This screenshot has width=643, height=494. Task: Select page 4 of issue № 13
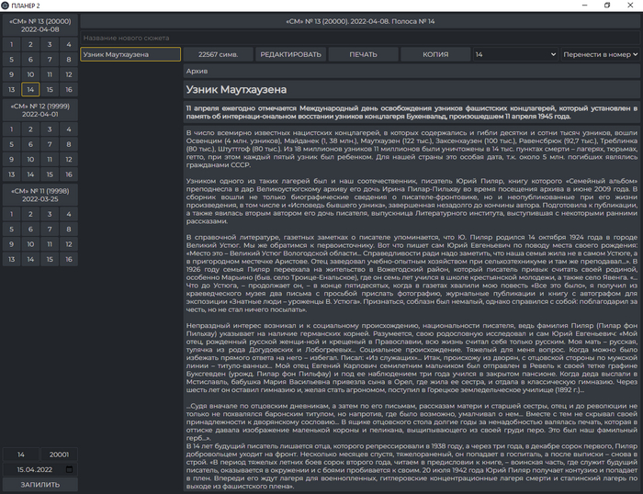click(69, 44)
